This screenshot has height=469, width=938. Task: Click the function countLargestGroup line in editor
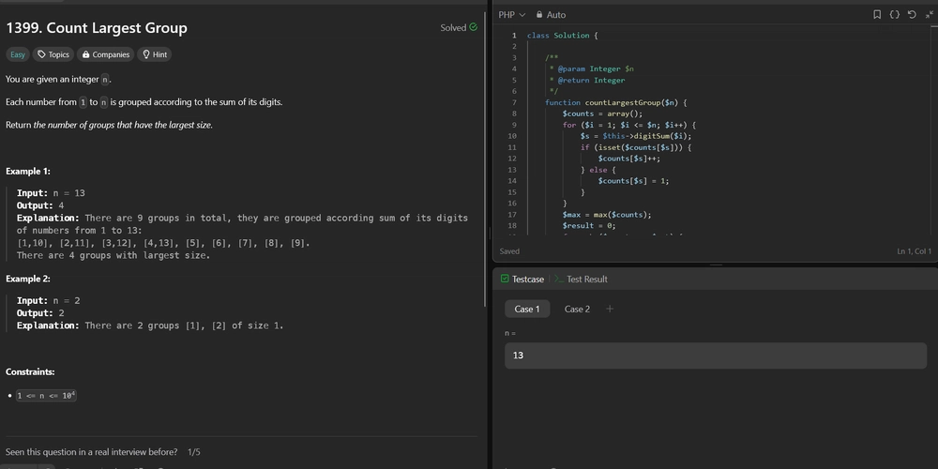(x=615, y=102)
